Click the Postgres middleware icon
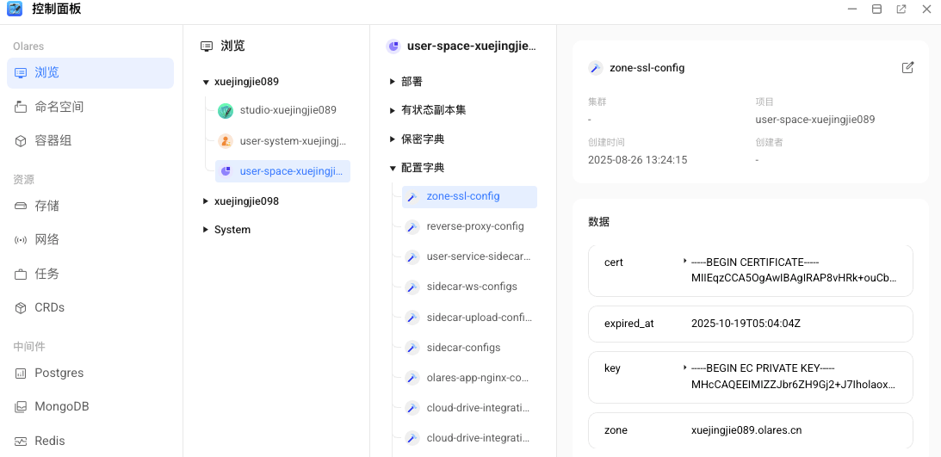The width and height of the screenshot is (941, 457). point(20,374)
